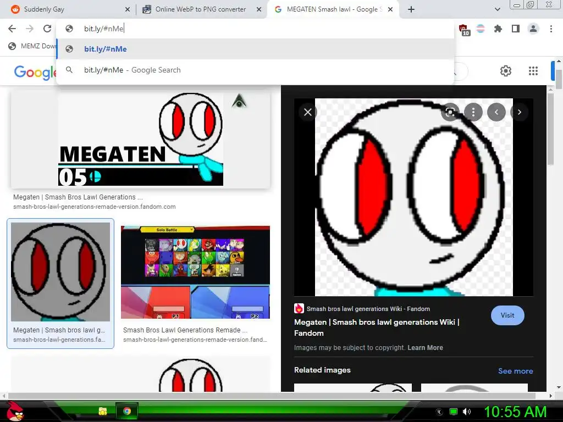The width and height of the screenshot is (563, 422).
Task: Click the address bar with bit.ly/#nMe
Action: [255, 29]
